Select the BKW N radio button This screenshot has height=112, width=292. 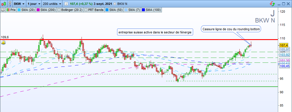point(114,4)
